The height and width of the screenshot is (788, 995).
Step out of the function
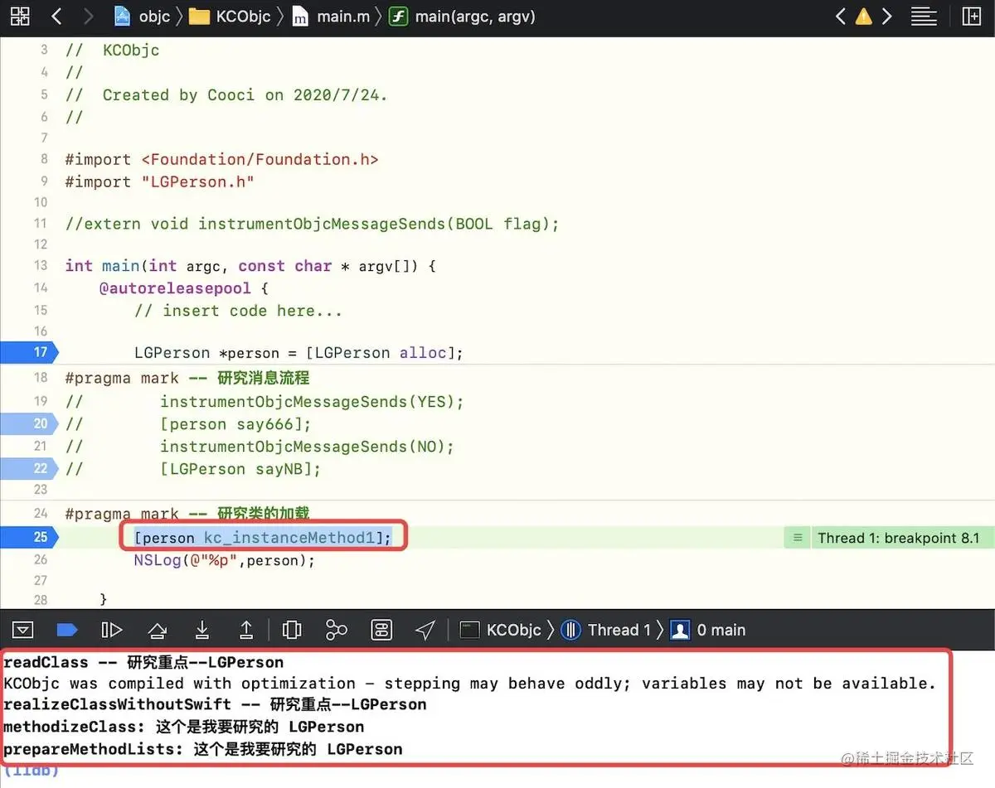(246, 630)
